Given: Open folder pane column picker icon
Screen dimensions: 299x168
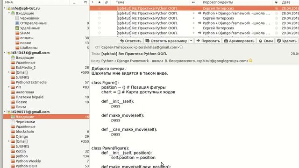Looking at the screenshot, I should point(85,2).
